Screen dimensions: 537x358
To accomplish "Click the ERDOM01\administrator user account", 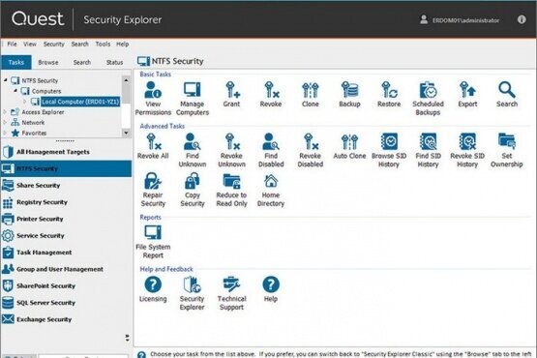I will tap(460, 20).
